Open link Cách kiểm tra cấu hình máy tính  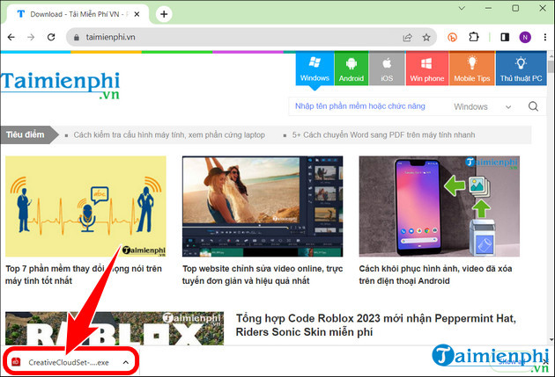[169, 134]
